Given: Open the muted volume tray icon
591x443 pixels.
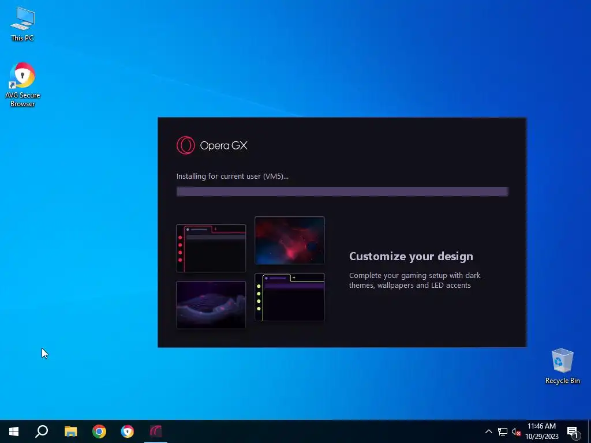Looking at the screenshot, I should point(516,431).
